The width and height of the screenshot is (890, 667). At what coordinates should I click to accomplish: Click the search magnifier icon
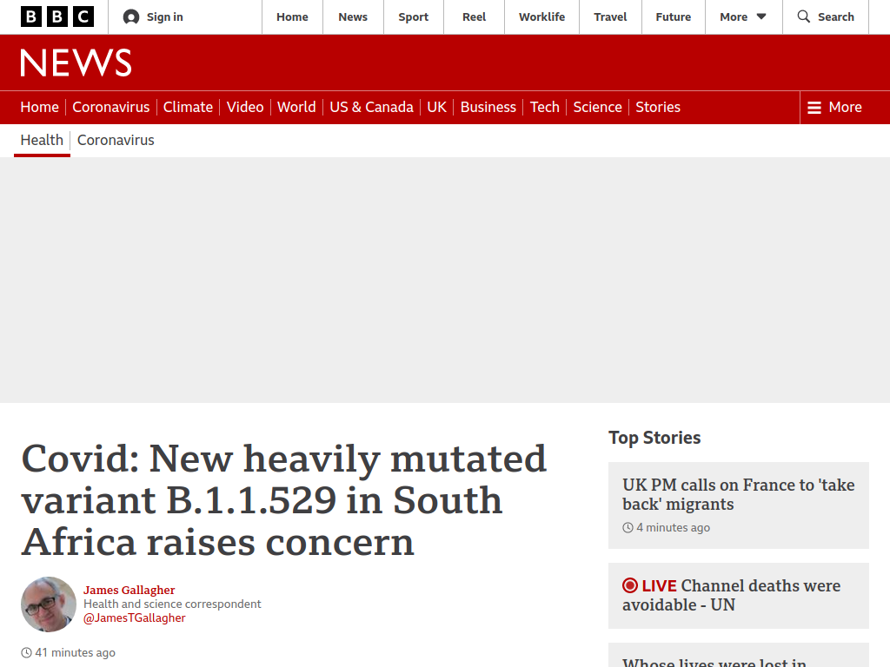tap(804, 17)
